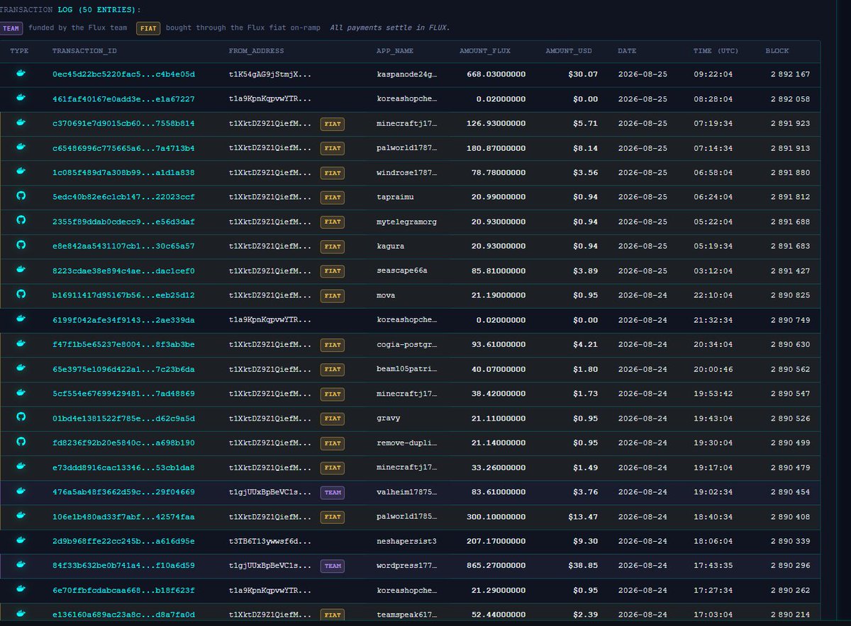851x626 pixels.
Task: Open transaction 0ec45d22bc5220fac5...c4b4e05d
Action: pyautogui.click(x=123, y=74)
